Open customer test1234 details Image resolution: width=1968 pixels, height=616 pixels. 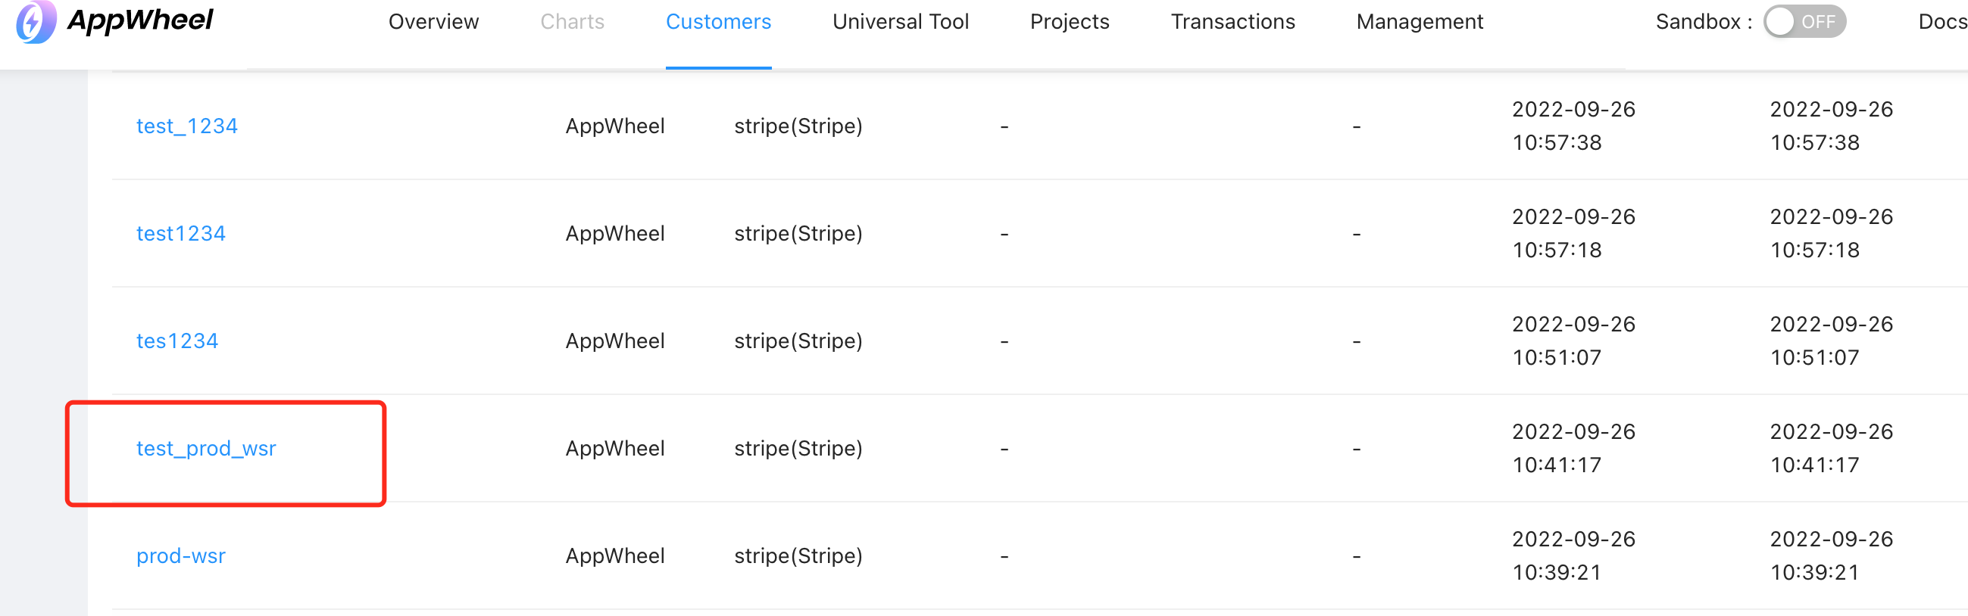[180, 234]
